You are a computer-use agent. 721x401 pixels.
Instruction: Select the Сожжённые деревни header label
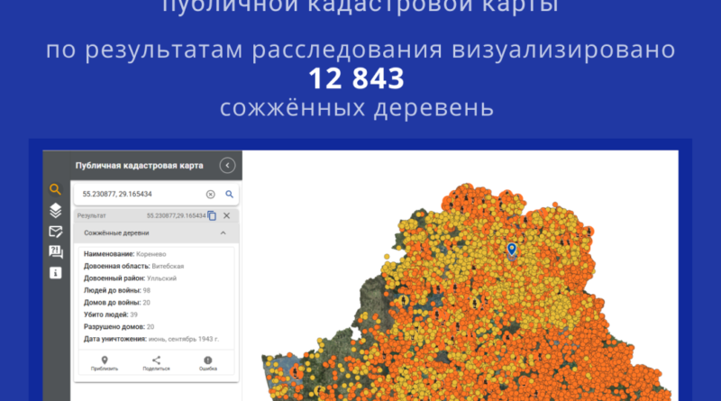coord(115,232)
